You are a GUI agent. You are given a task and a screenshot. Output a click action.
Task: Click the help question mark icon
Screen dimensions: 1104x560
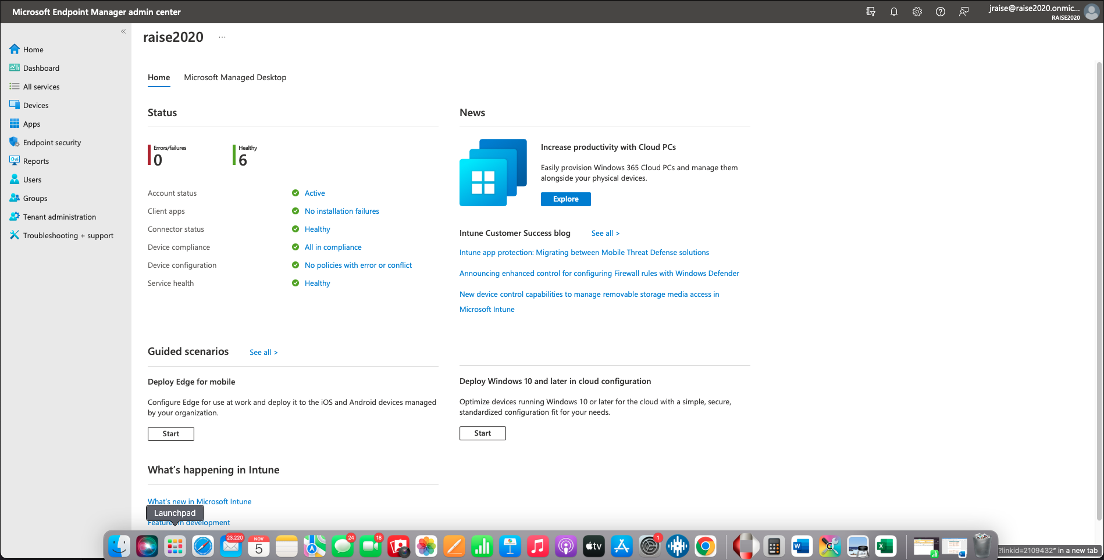940,12
